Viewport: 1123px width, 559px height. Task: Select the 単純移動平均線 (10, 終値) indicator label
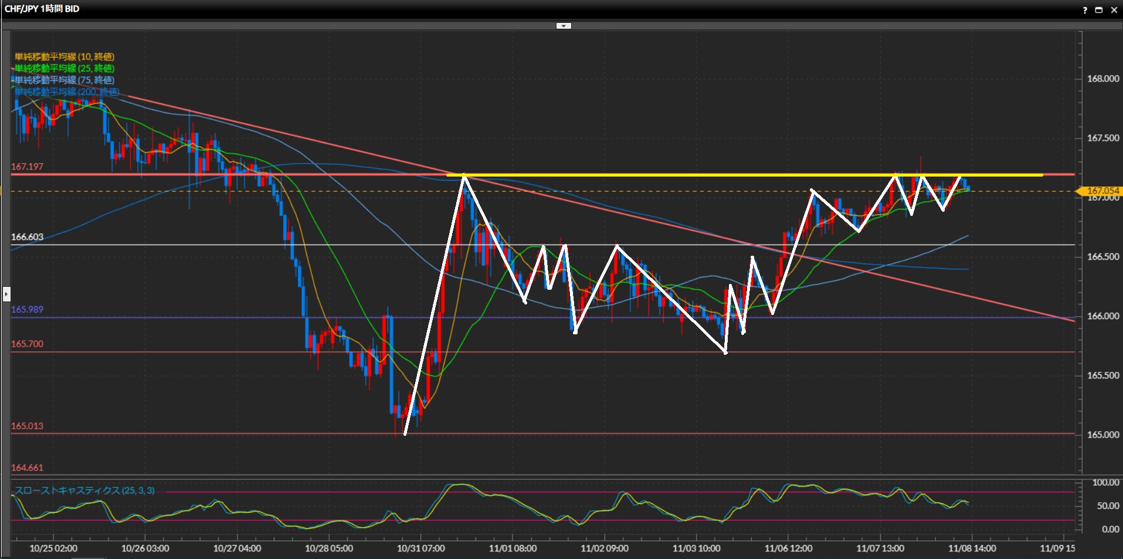(65, 57)
